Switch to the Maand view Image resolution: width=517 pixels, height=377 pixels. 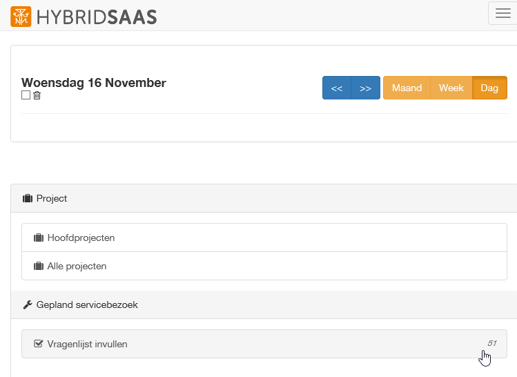407,88
